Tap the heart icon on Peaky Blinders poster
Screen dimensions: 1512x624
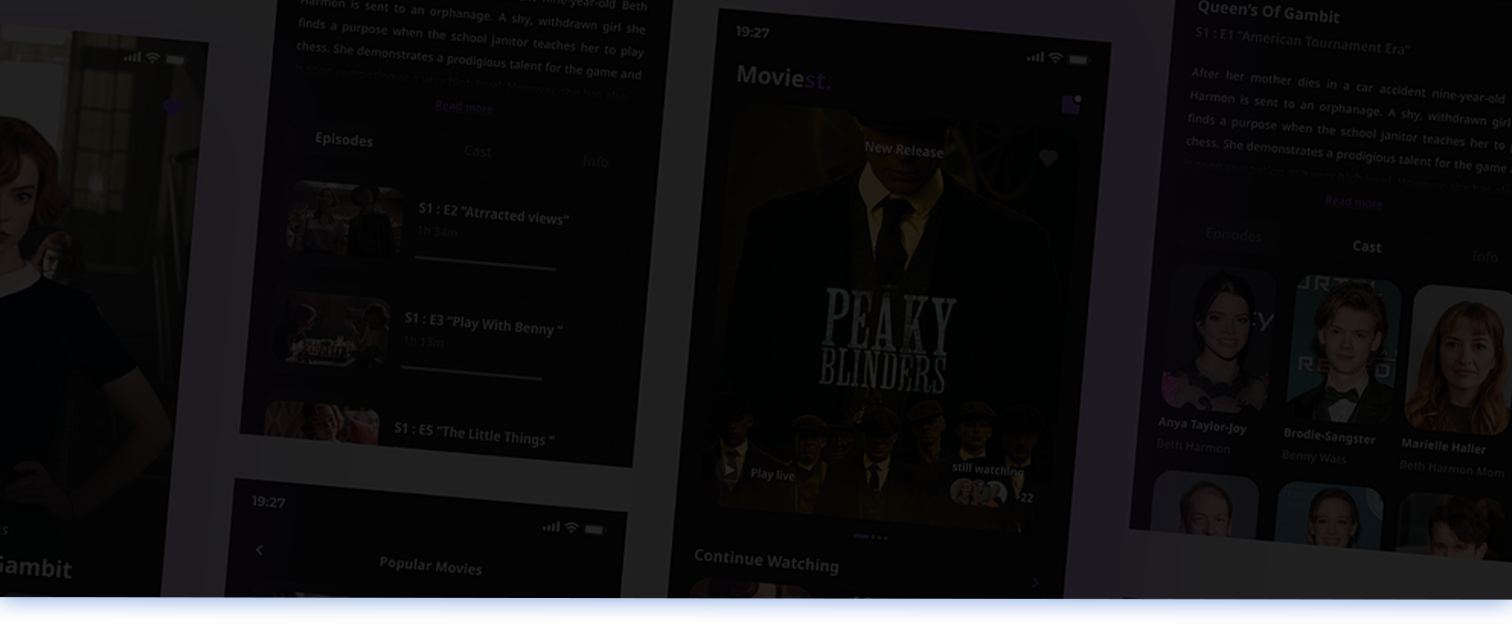coord(1047,158)
